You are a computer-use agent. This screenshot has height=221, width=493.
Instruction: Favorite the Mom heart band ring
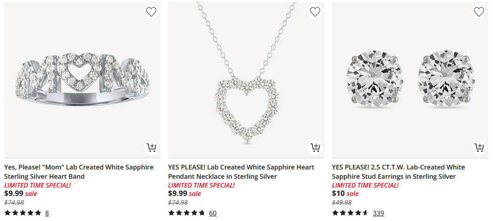(151, 12)
